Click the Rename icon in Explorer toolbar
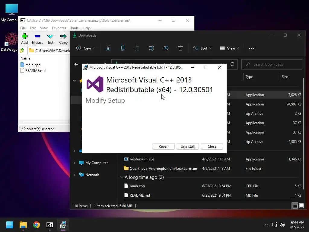This screenshot has height=232, width=309. 151,48
